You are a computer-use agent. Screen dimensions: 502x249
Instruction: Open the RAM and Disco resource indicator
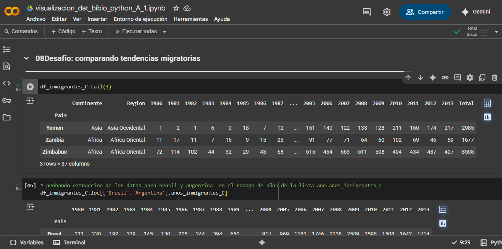click(x=477, y=31)
